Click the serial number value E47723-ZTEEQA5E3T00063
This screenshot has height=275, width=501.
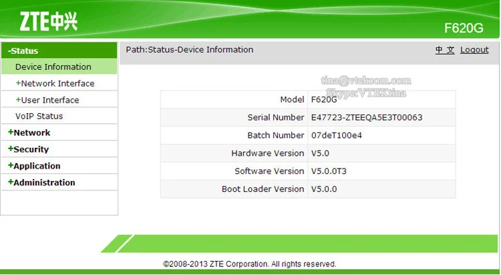click(x=367, y=118)
